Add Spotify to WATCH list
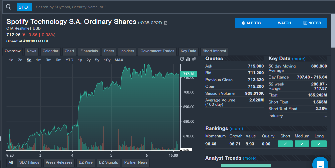 tap(282, 23)
